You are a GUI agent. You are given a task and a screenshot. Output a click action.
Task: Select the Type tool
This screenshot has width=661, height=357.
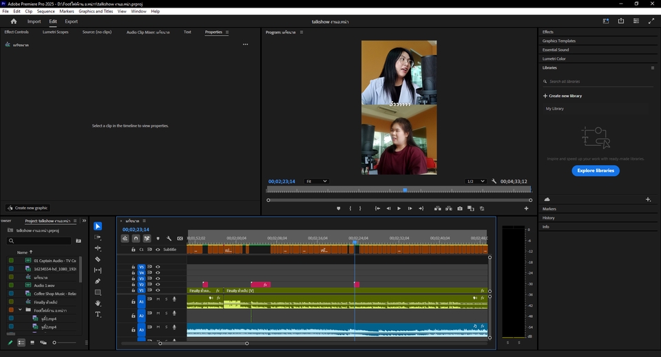coord(98,314)
